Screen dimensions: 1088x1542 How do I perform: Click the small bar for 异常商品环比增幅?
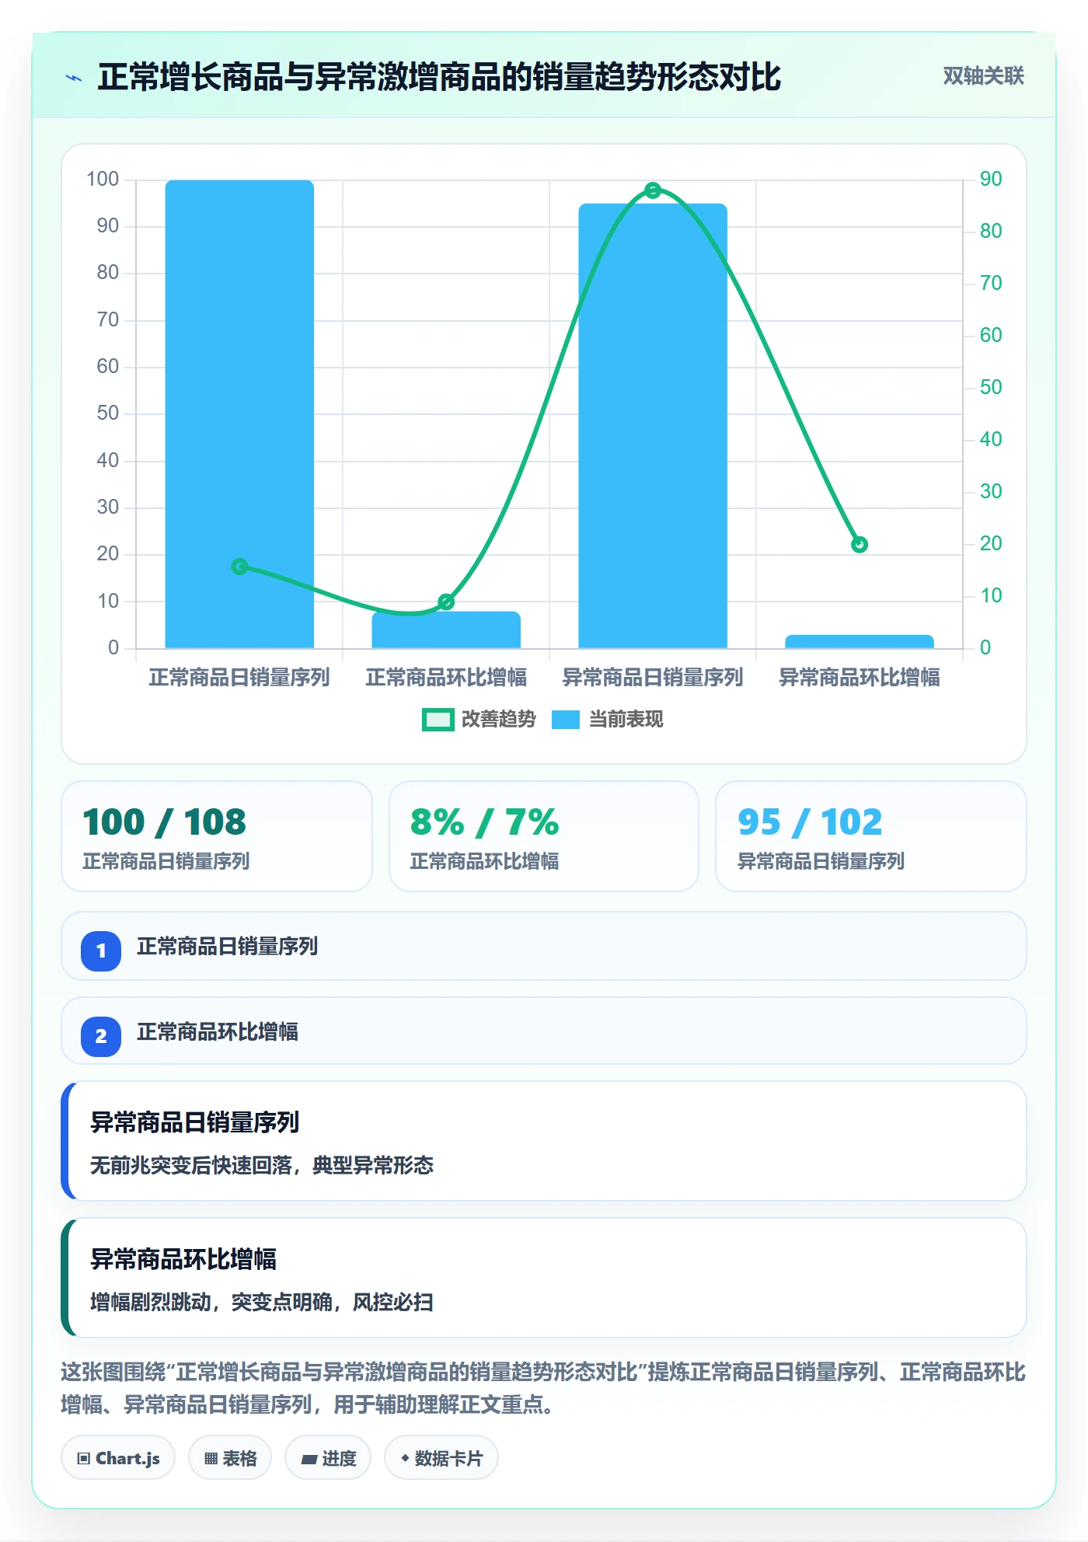pyautogui.click(x=860, y=642)
